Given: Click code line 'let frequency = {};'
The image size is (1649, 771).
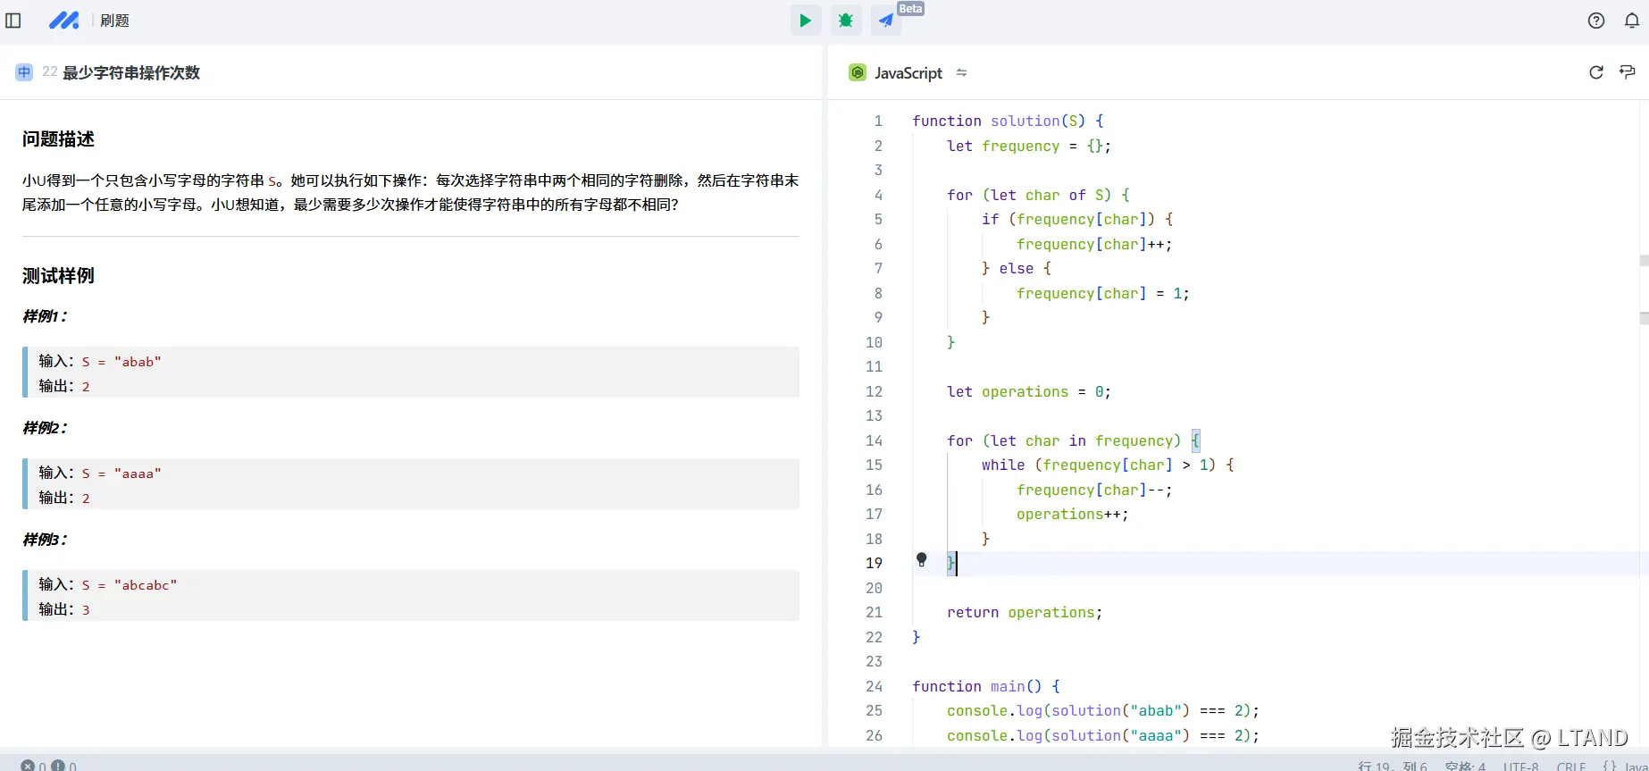Looking at the screenshot, I should point(1029,146).
